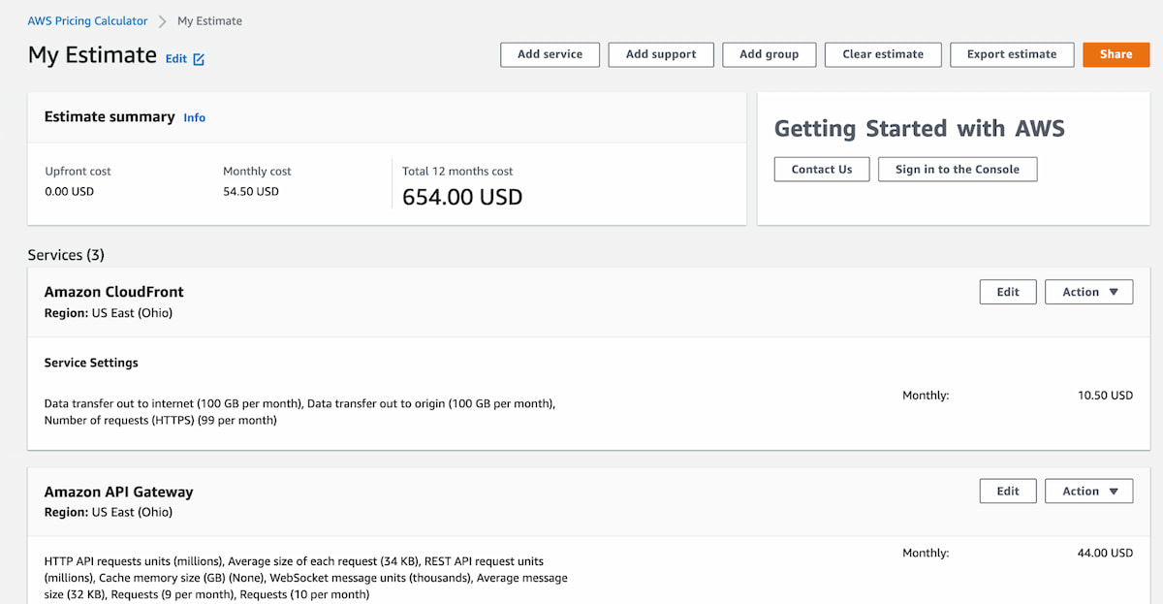The height and width of the screenshot is (604, 1163).
Task: Click the Getting Started with AWS heading
Action: [920, 129]
